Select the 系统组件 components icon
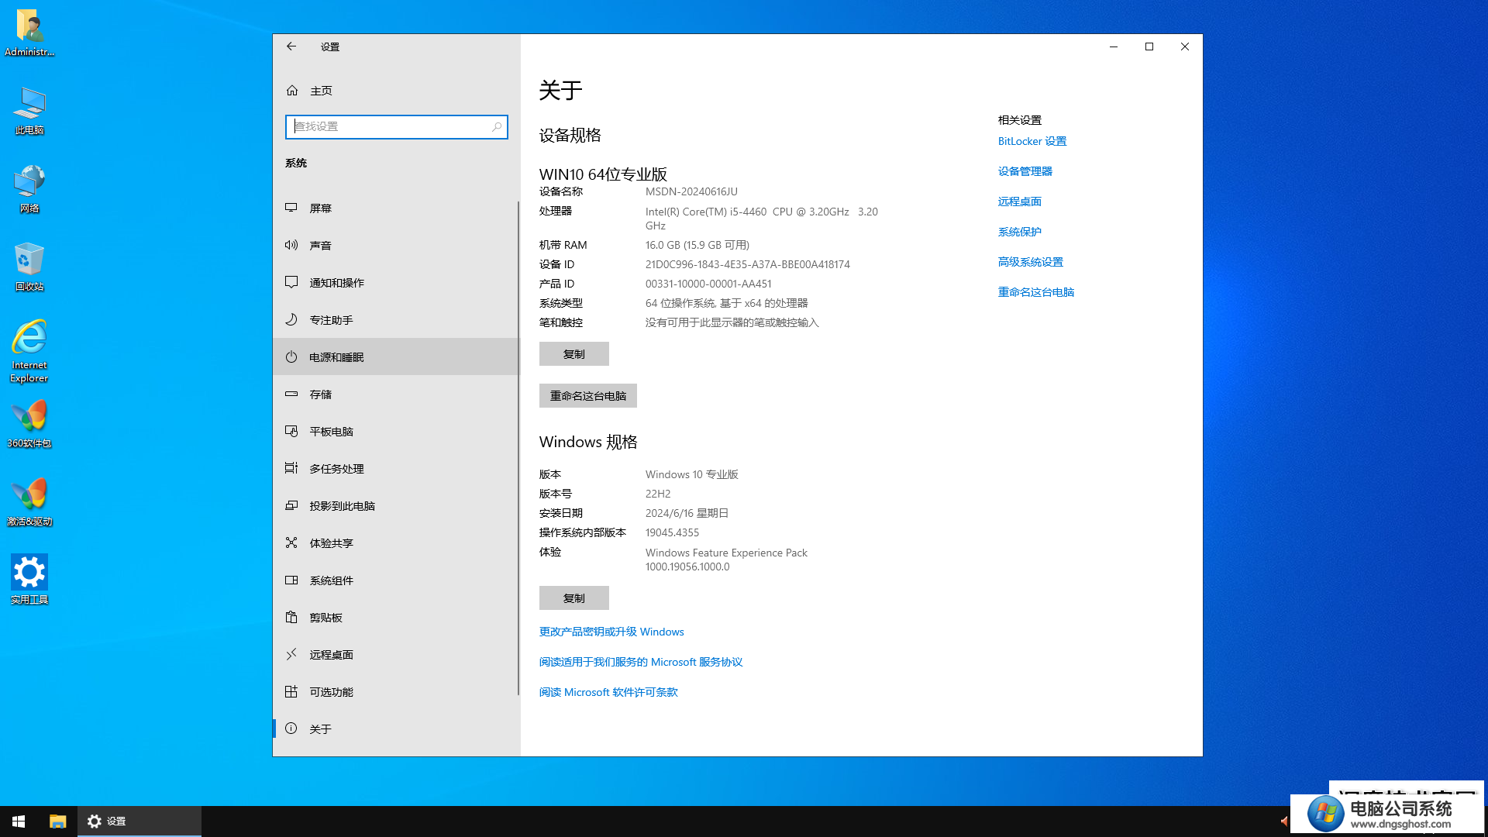The image size is (1488, 837). [291, 580]
